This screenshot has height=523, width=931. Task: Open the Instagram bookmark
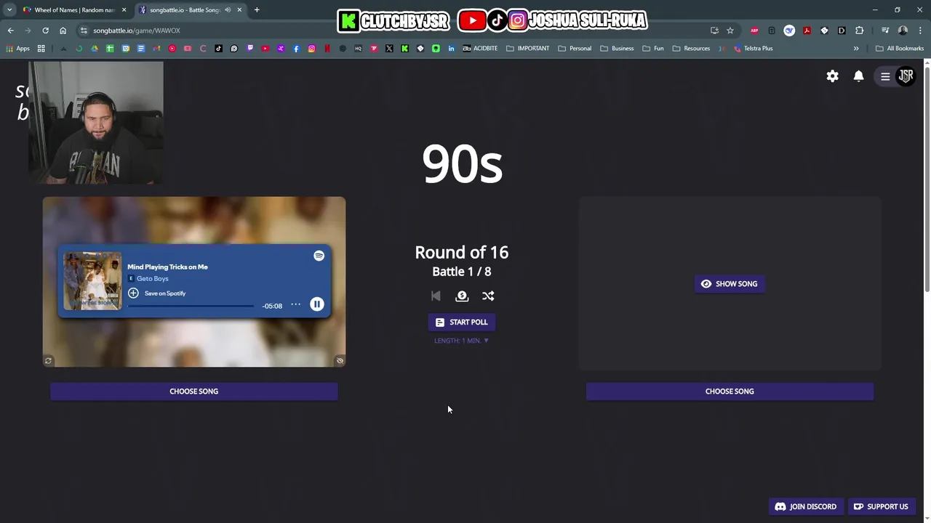(311, 49)
